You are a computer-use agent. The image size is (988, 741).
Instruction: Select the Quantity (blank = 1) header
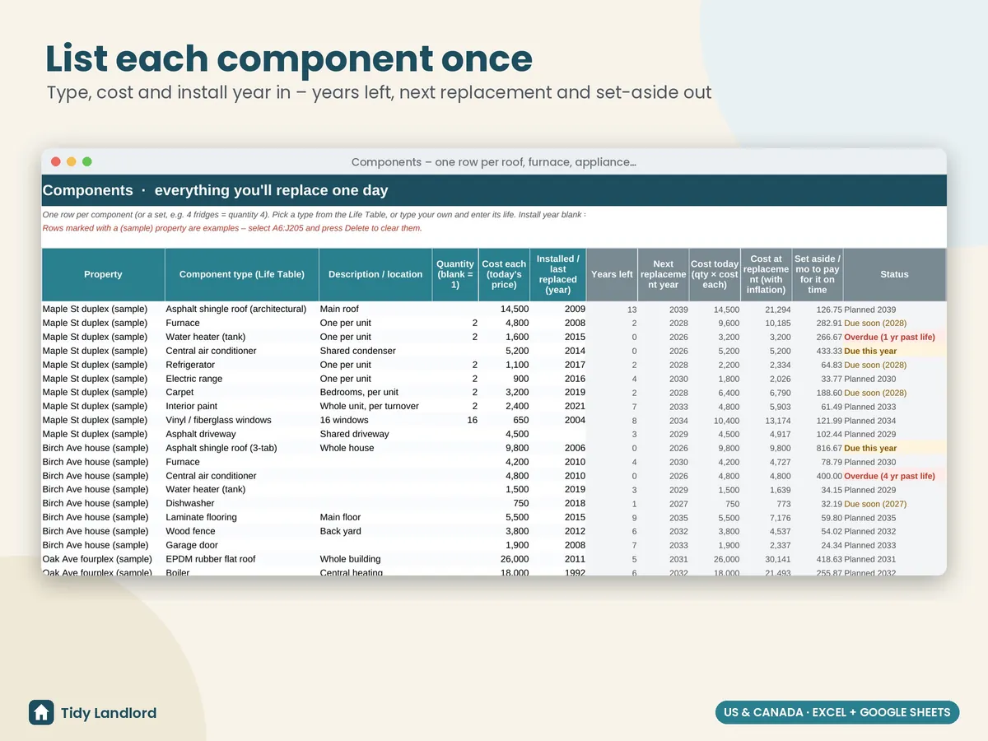tap(455, 274)
